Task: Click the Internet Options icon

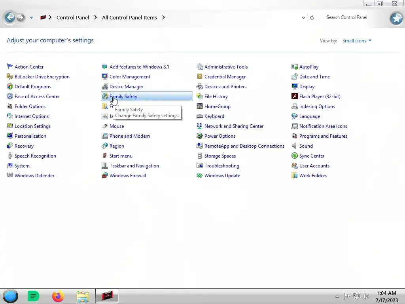Action: click(x=10, y=116)
